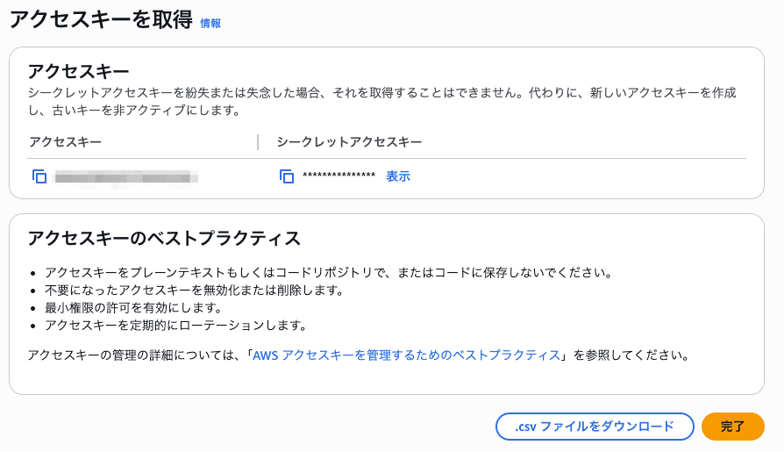Click the アクセスキー column header

point(65,141)
